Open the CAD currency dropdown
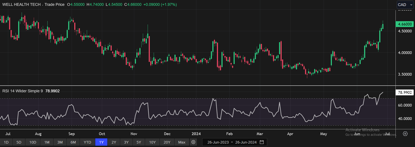Image resolution: width=415 pixels, height=147 pixels. click(x=405, y=5)
